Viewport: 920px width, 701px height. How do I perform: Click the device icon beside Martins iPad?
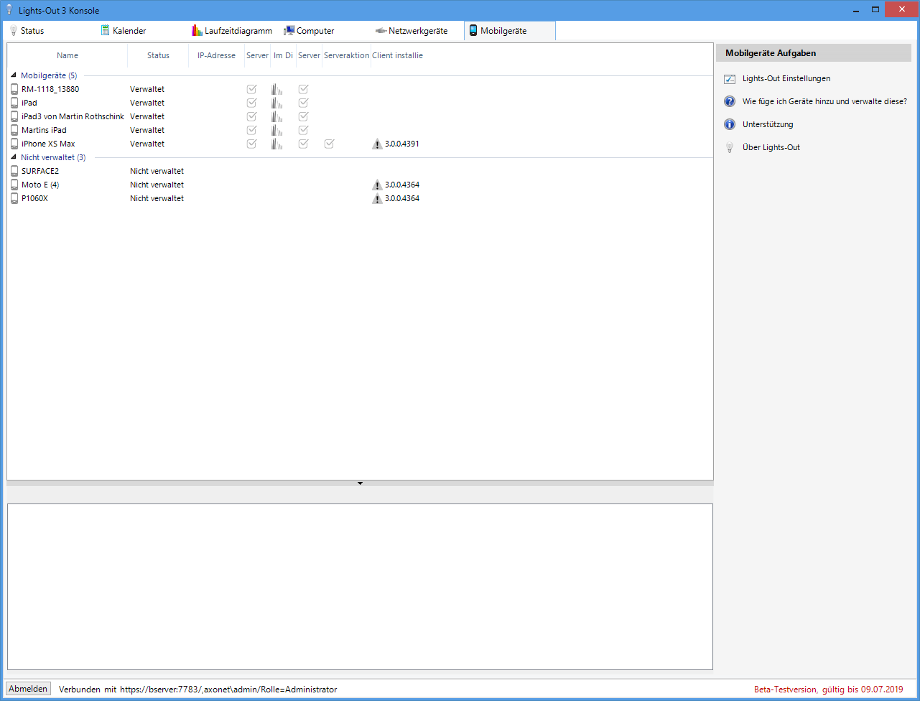pos(14,130)
